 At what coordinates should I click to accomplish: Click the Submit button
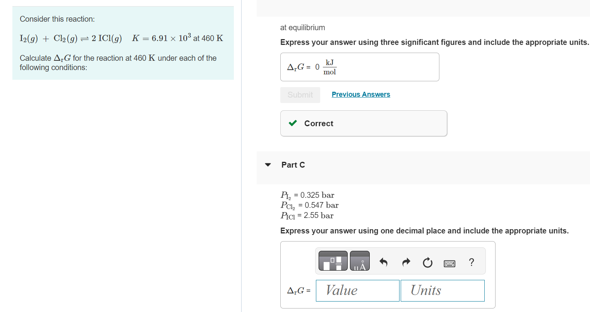tap(300, 95)
